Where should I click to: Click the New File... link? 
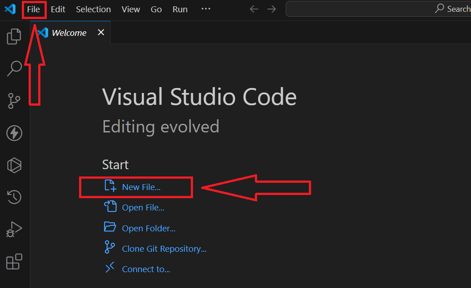141,187
